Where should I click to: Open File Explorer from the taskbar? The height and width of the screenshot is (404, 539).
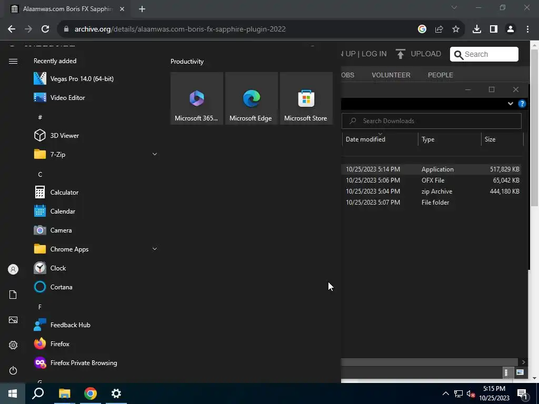[x=64, y=393]
